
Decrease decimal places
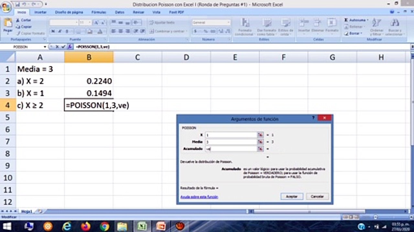(x=227, y=31)
